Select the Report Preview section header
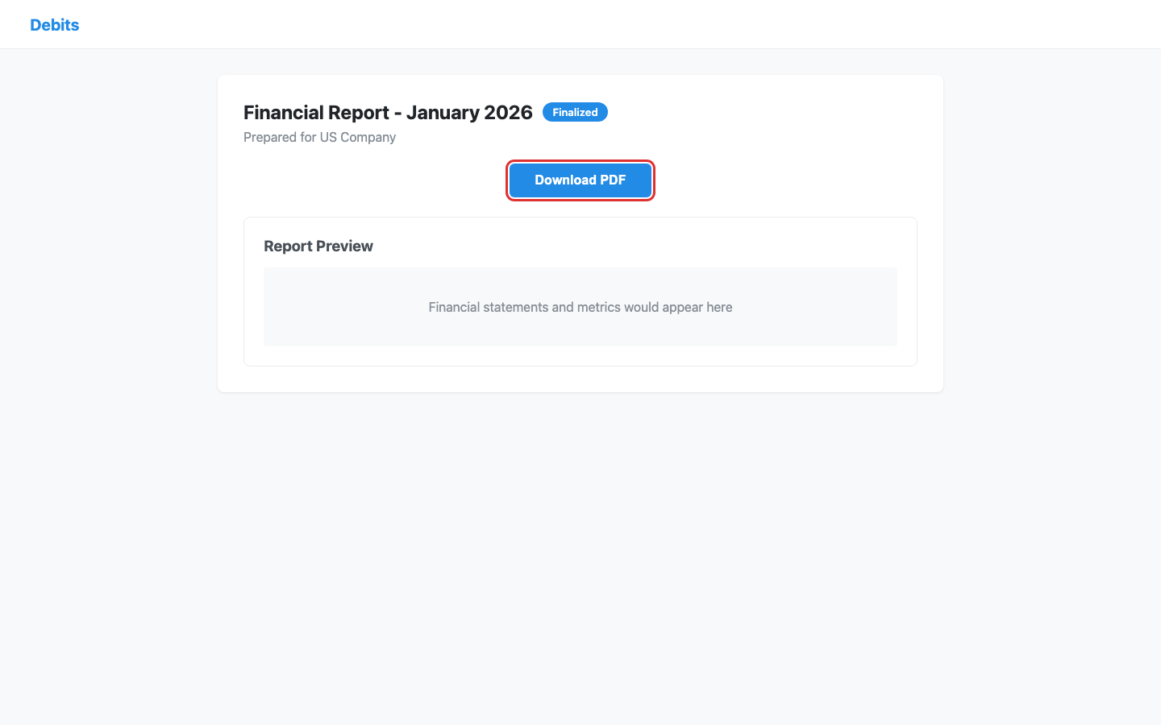 tap(318, 246)
